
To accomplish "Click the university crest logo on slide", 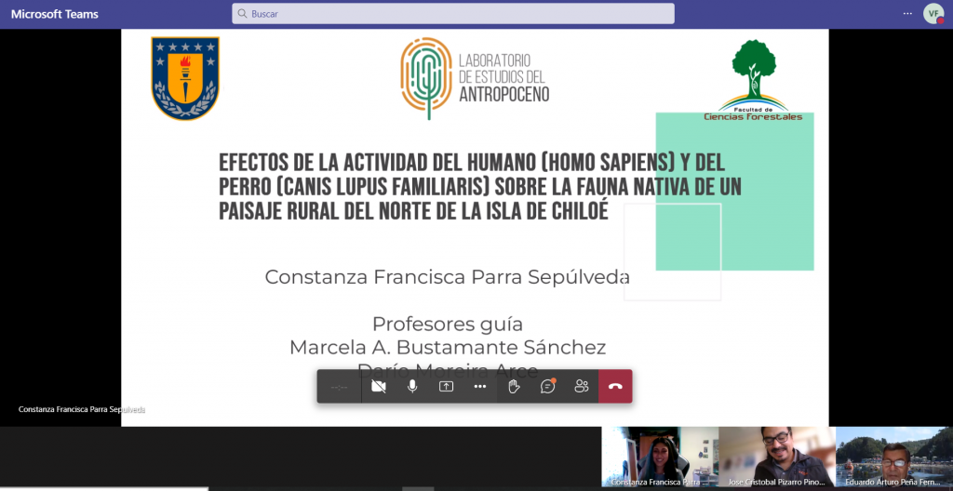I will point(185,78).
